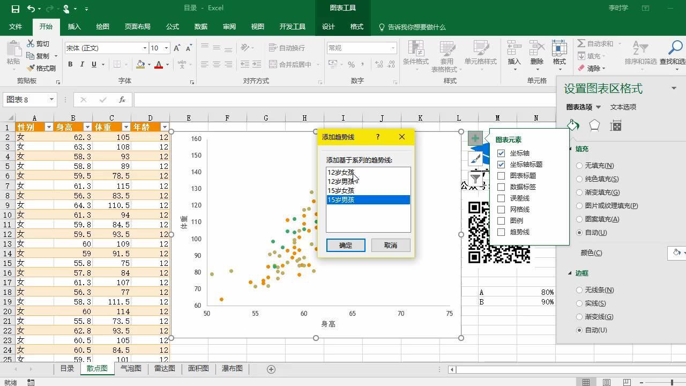Switch to the 插入 ribbon tab

(x=74, y=27)
